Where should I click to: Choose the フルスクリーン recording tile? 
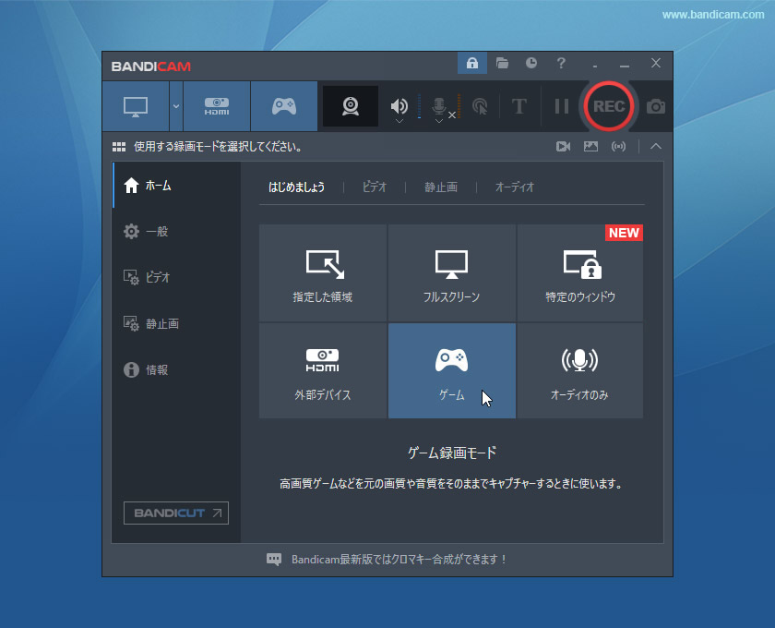(452, 272)
